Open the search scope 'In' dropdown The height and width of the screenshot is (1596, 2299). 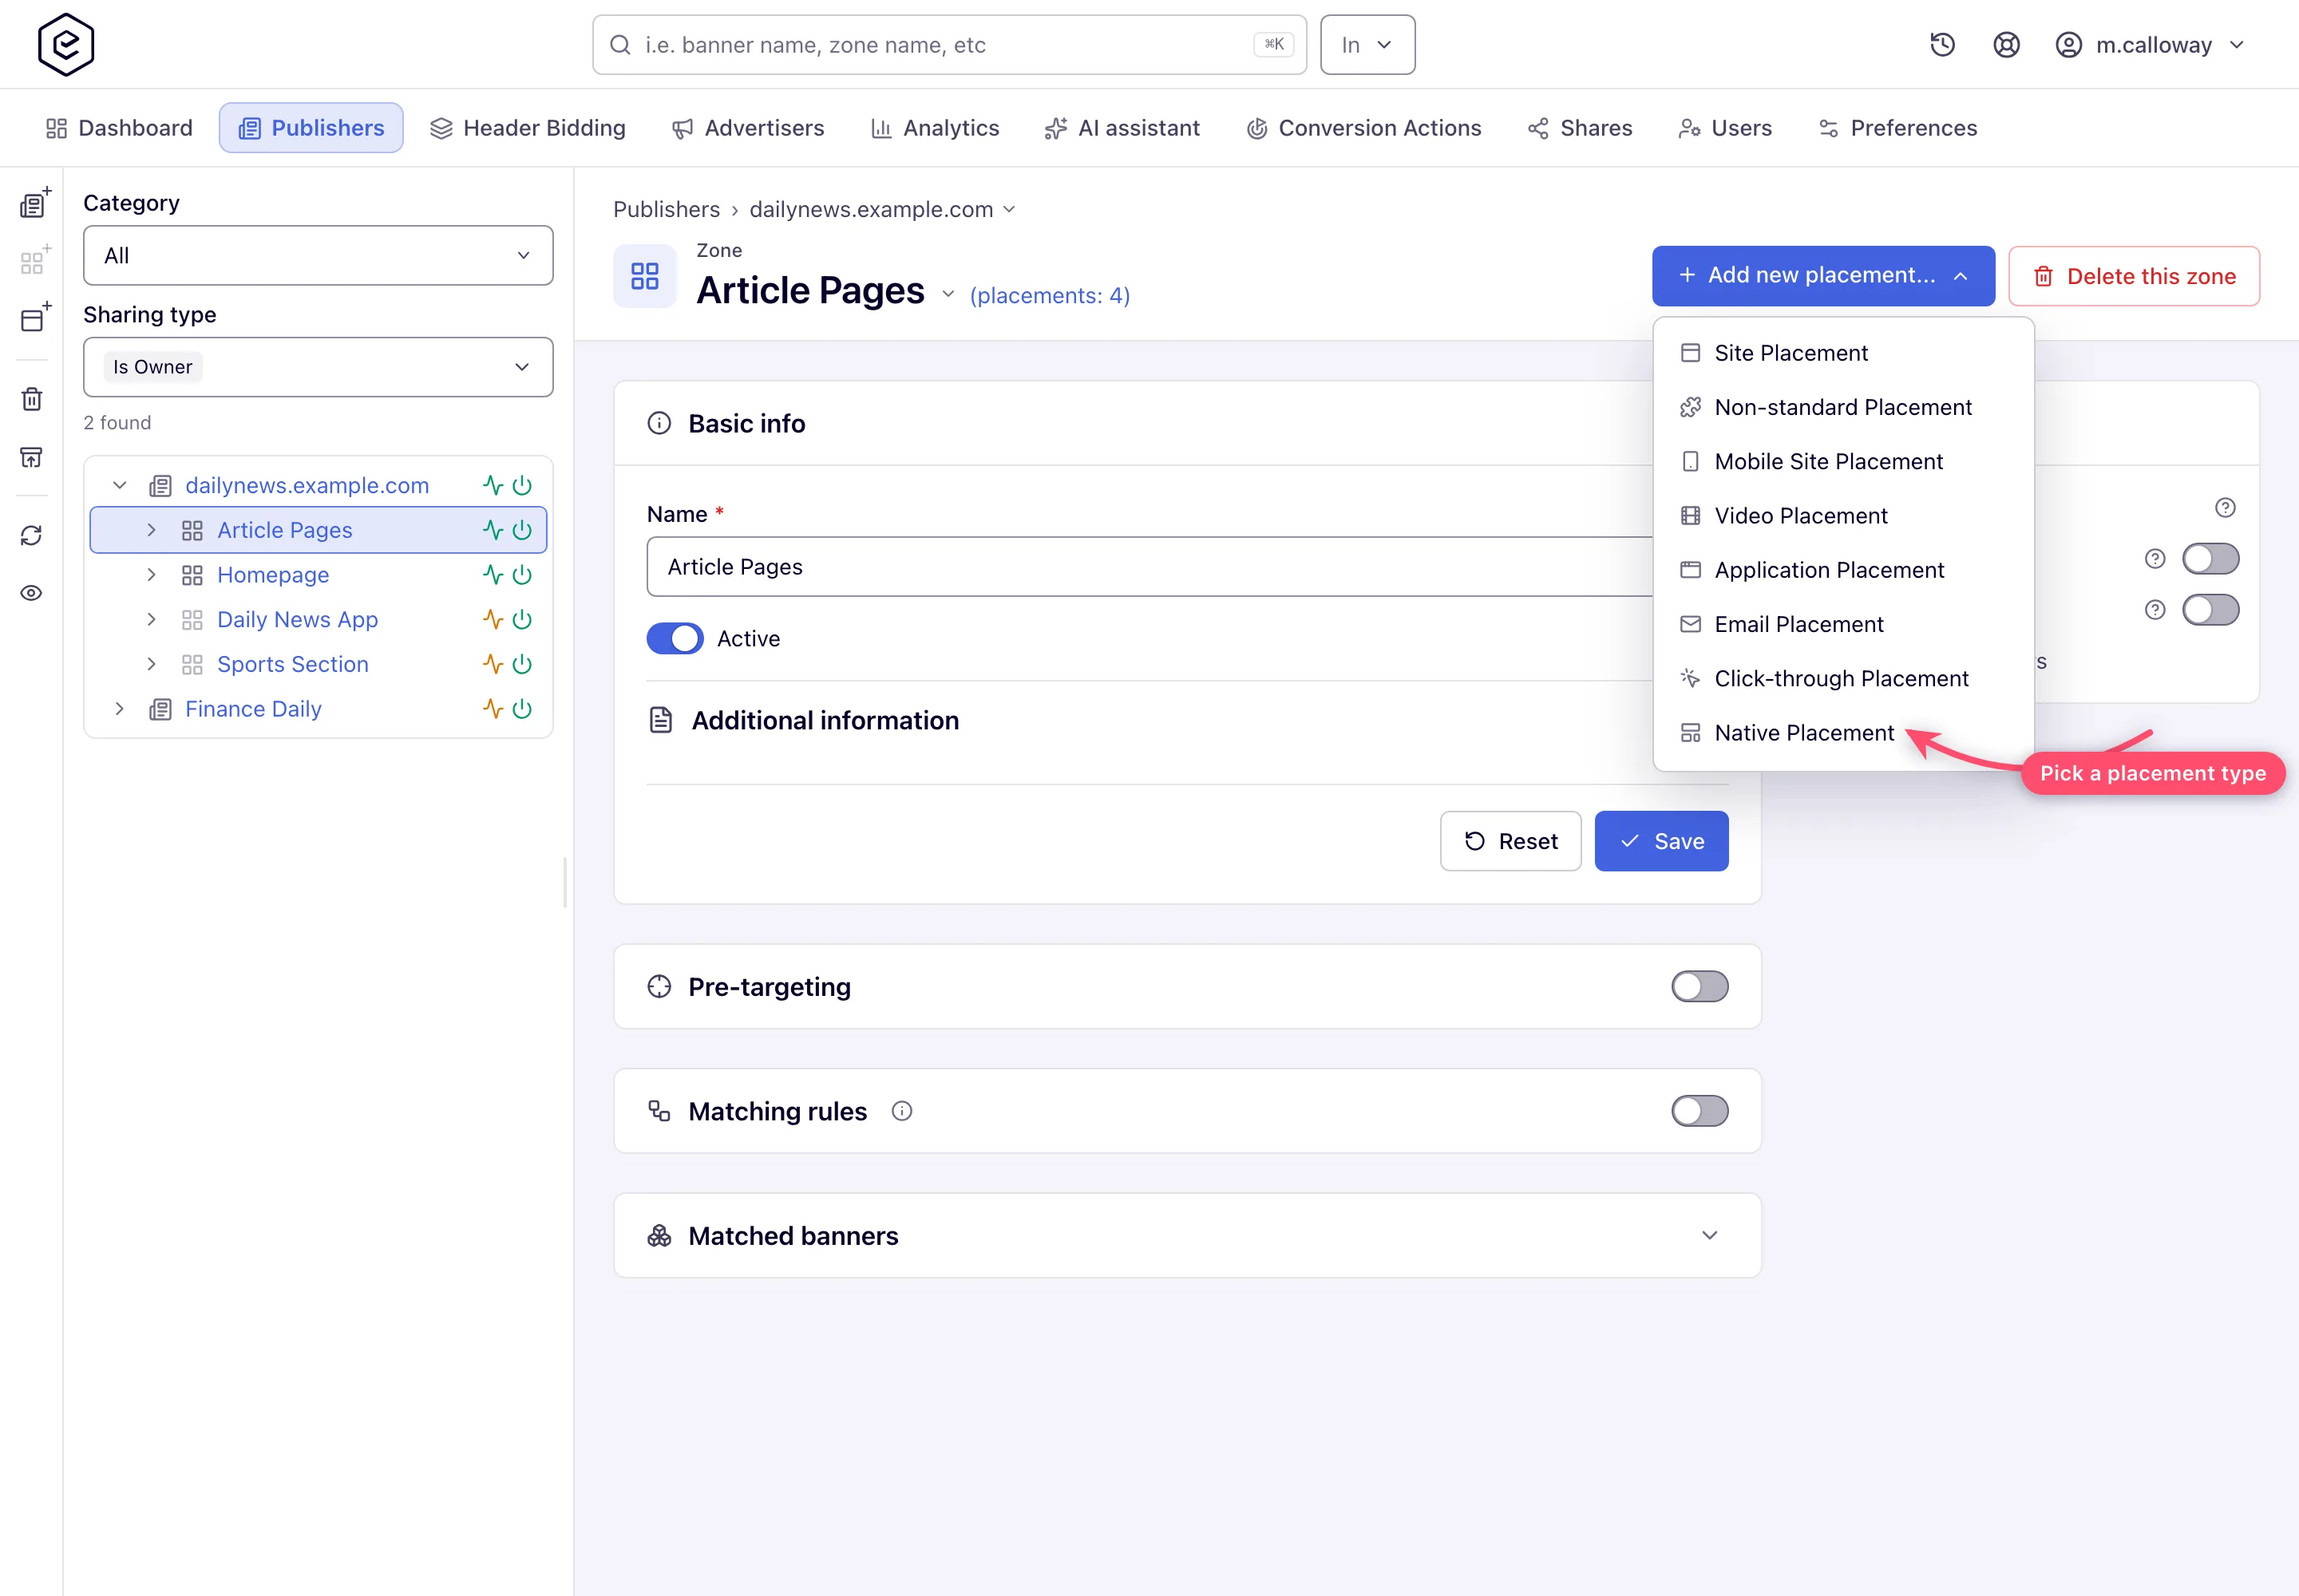1367,45
